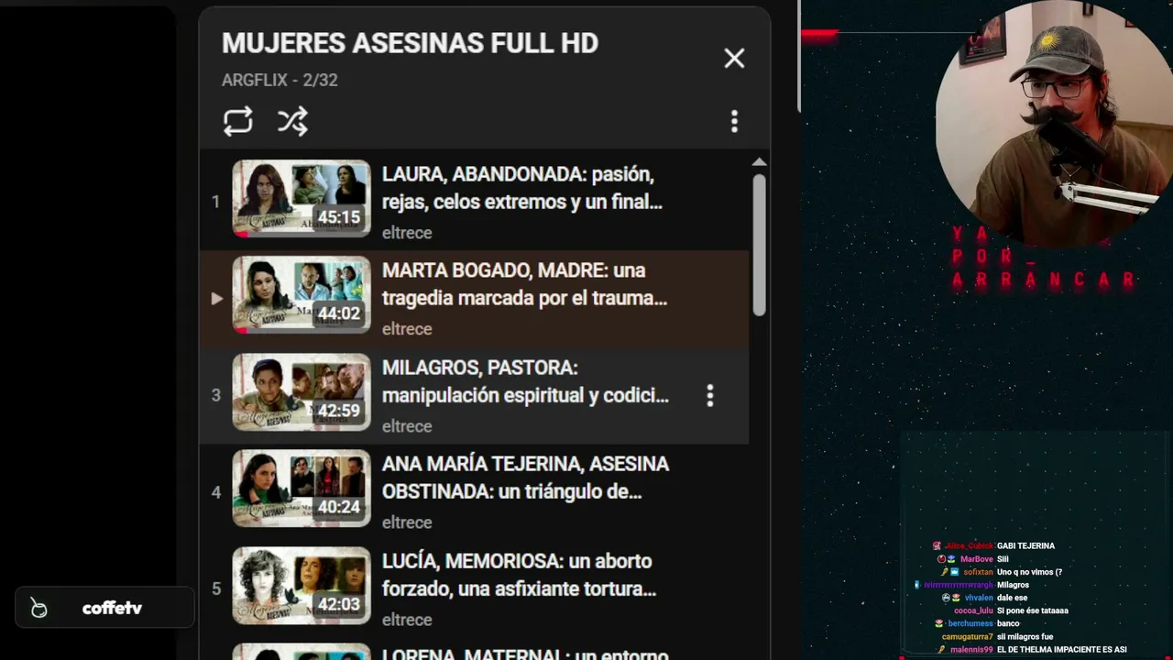Click chat message 'EL DE THELMA IMPACIENTE ES ASI'
This screenshot has height=660, width=1173.
(x=1061, y=650)
